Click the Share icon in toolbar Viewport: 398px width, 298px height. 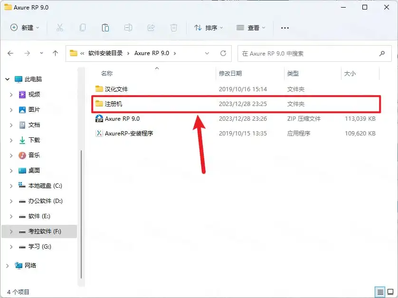click(x=151, y=28)
